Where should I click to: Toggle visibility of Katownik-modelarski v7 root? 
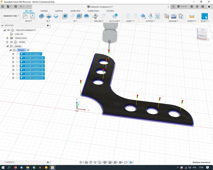[x=9, y=30]
